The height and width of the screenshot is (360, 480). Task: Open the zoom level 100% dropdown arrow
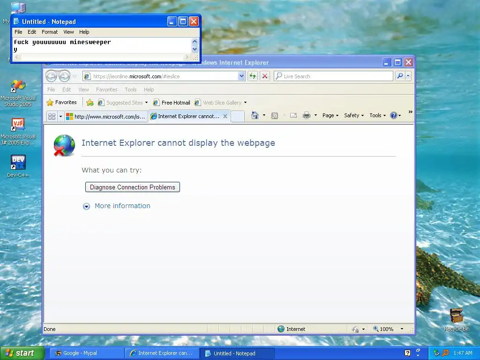402,329
